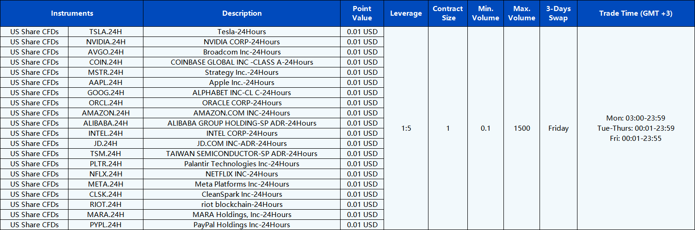
Task: Select the TSLA.24H symbol cell
Action: [x=105, y=32]
